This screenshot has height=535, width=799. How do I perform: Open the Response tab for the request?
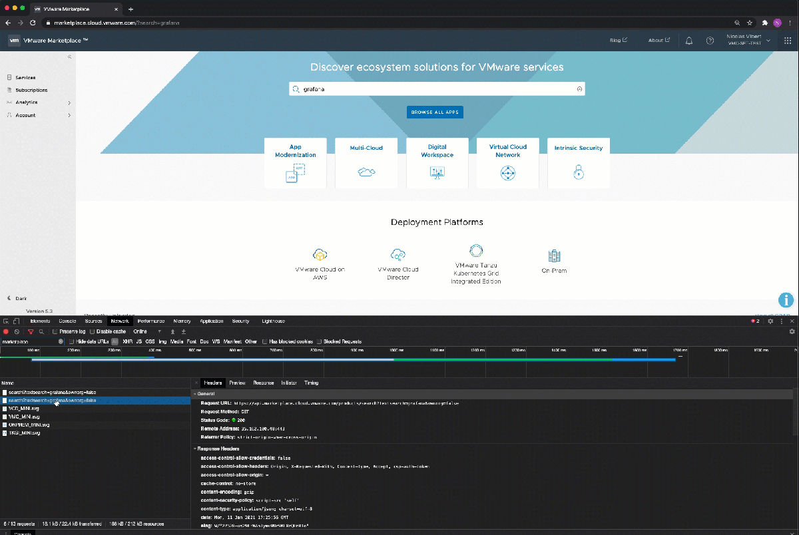coord(263,383)
